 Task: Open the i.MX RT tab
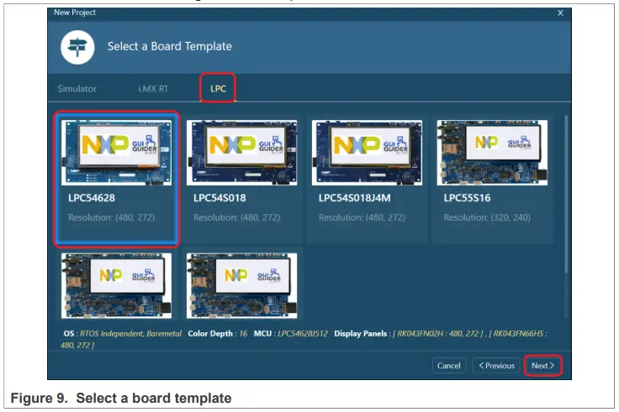(153, 89)
